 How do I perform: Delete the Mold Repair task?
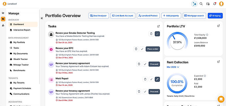coord(145,79)
